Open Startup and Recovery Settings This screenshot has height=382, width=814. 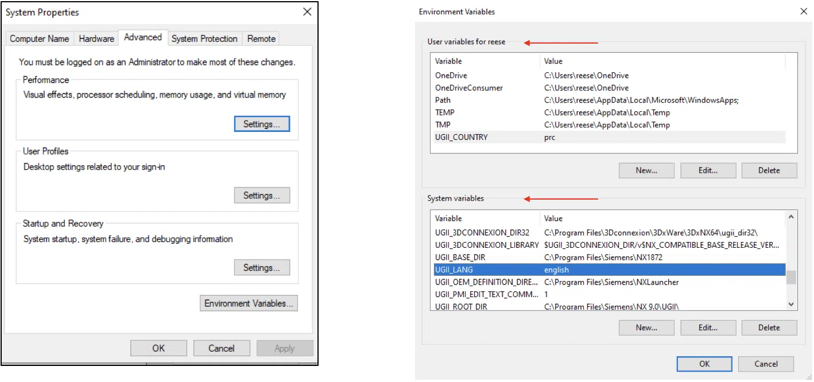(x=262, y=268)
